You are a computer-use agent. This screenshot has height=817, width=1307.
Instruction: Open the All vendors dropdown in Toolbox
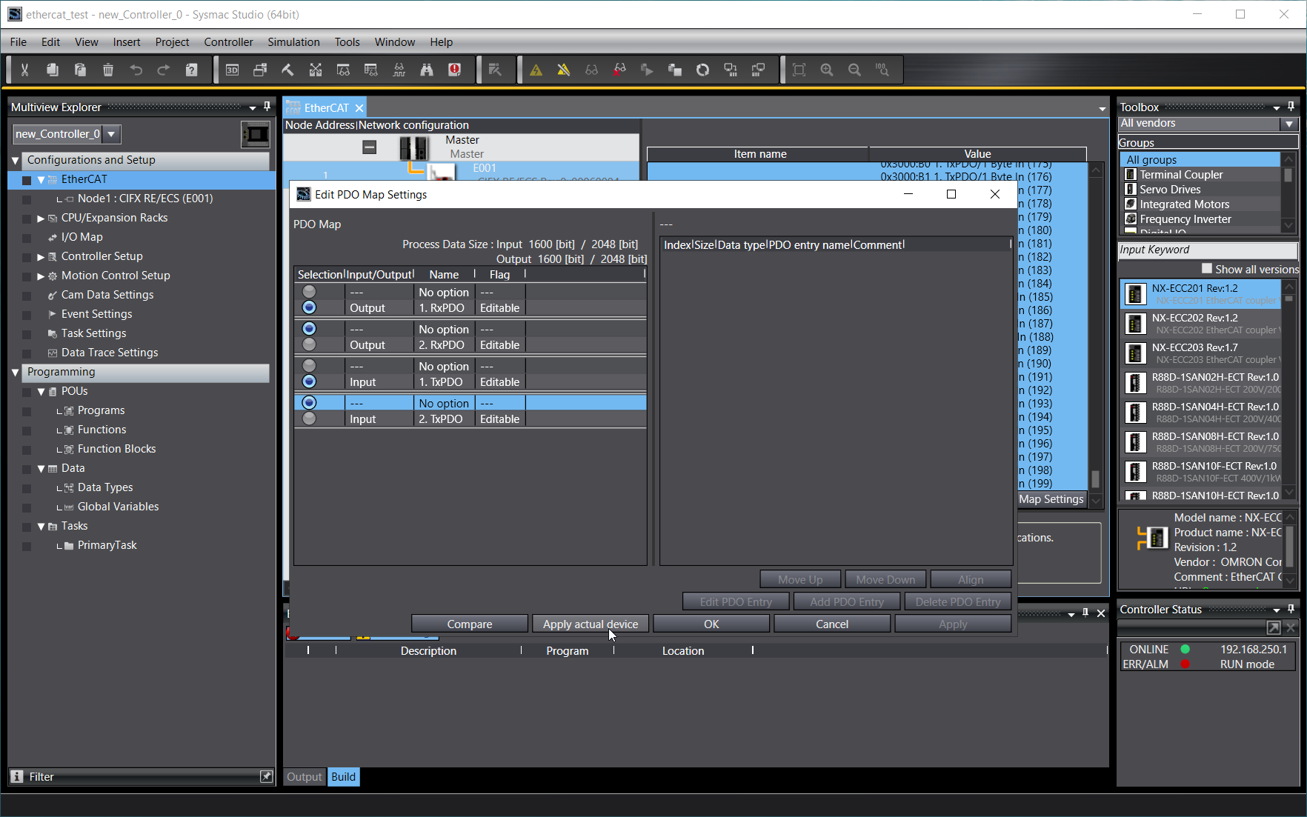[x=1289, y=124]
